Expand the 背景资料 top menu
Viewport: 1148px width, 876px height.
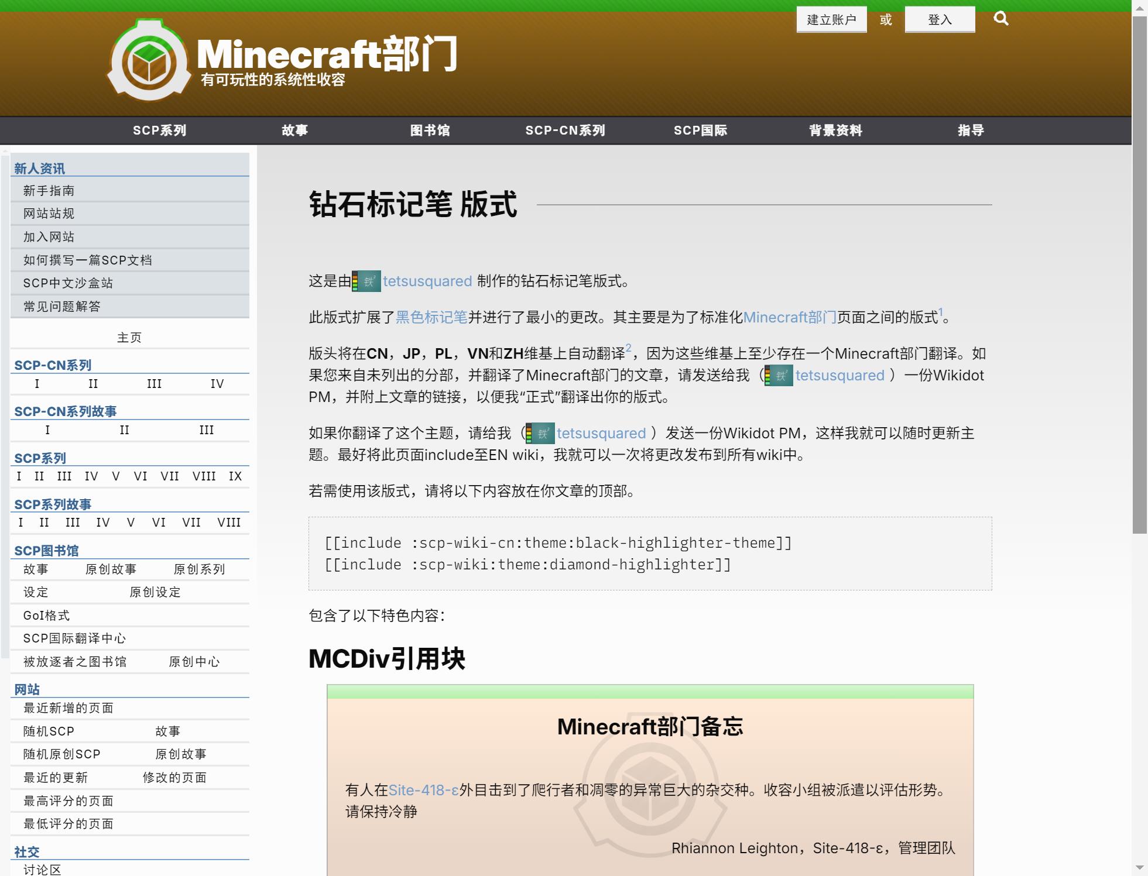click(835, 130)
